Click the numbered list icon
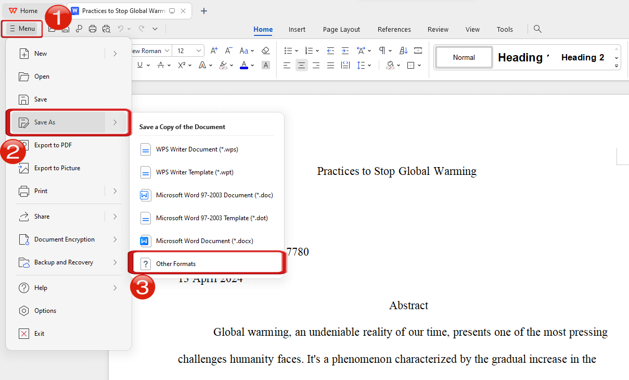Image resolution: width=629 pixels, height=380 pixels. pyautogui.click(x=309, y=50)
